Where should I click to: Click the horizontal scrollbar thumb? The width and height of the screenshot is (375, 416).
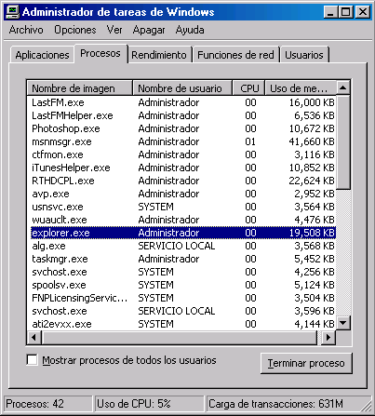click(180, 337)
